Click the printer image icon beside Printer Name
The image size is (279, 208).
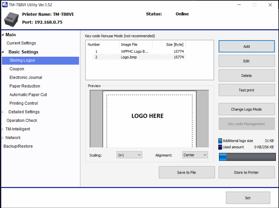pyautogui.click(x=11, y=20)
